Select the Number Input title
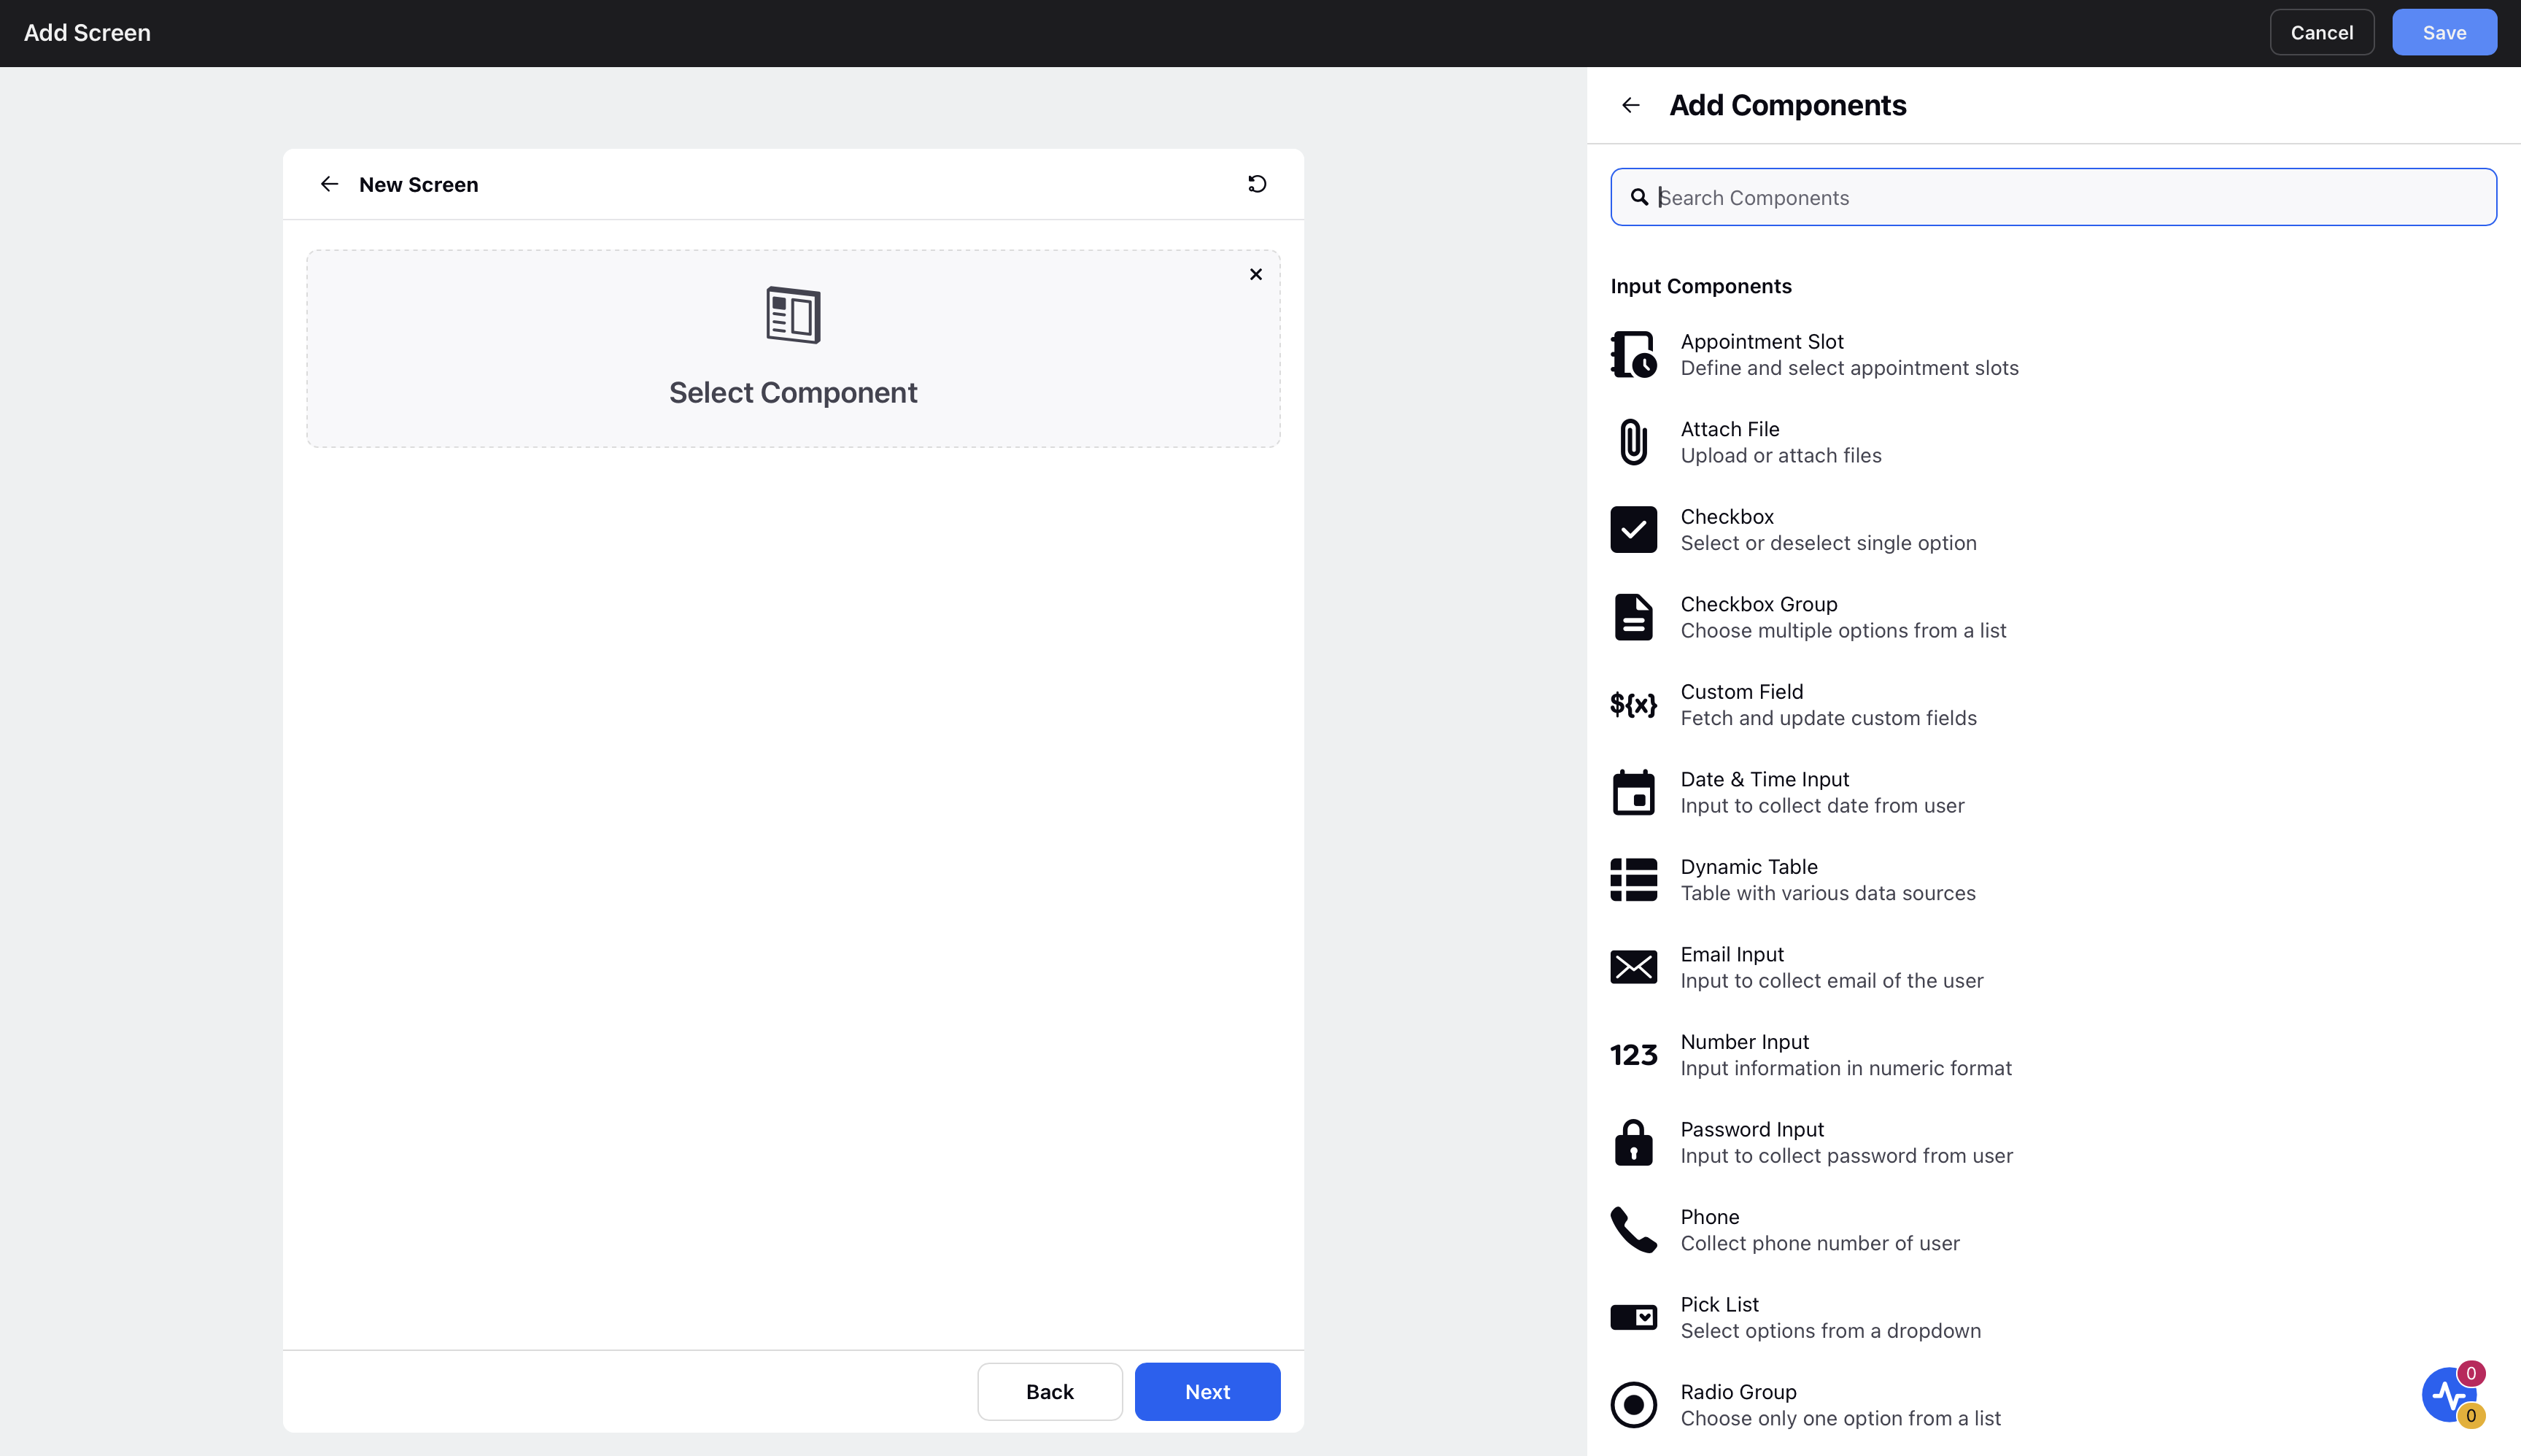This screenshot has width=2521, height=1456. pyautogui.click(x=1744, y=1042)
